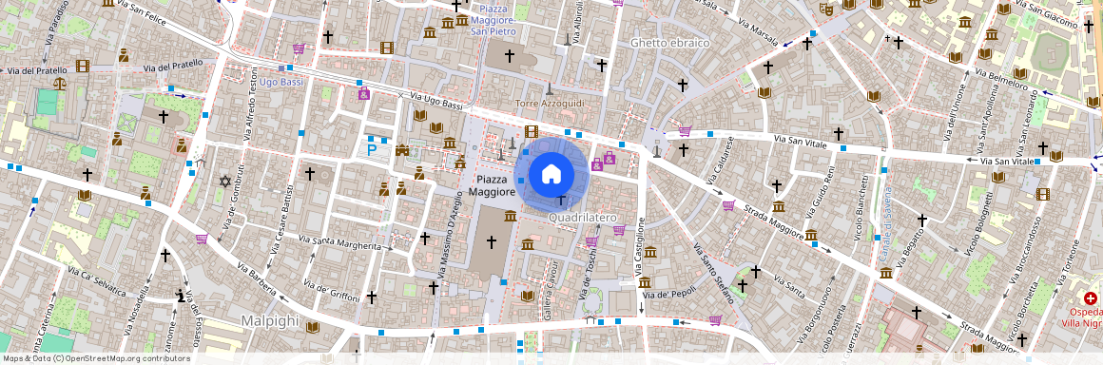The height and width of the screenshot is (365, 1103).
Task: Click the church cross inside San Pietro building
Action: [x=509, y=55]
